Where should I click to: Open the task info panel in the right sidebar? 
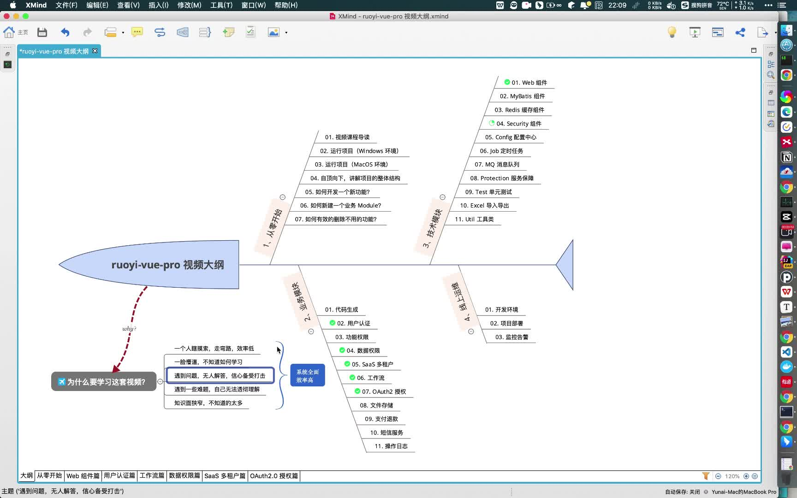771,124
